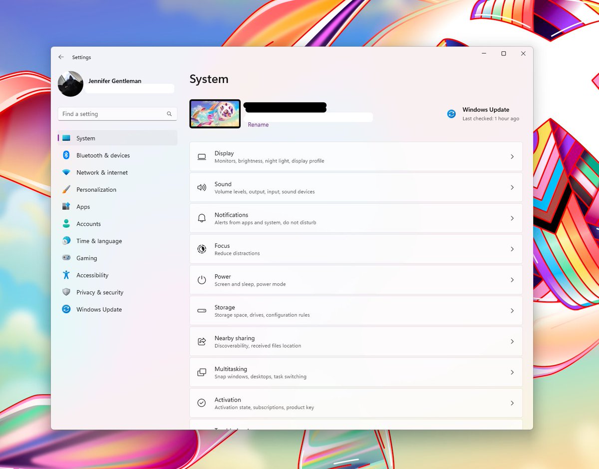Click the Focus icon

[x=202, y=249]
